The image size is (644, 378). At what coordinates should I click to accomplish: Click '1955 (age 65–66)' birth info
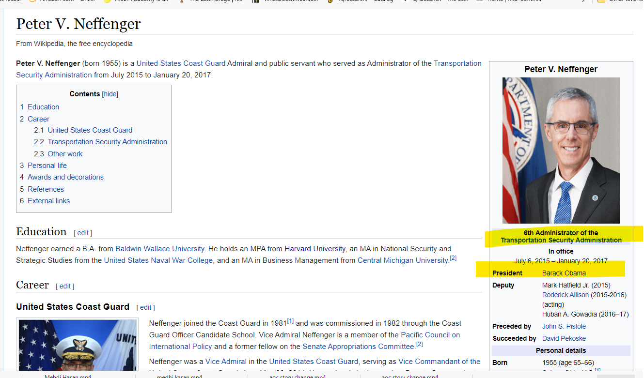(x=568, y=363)
